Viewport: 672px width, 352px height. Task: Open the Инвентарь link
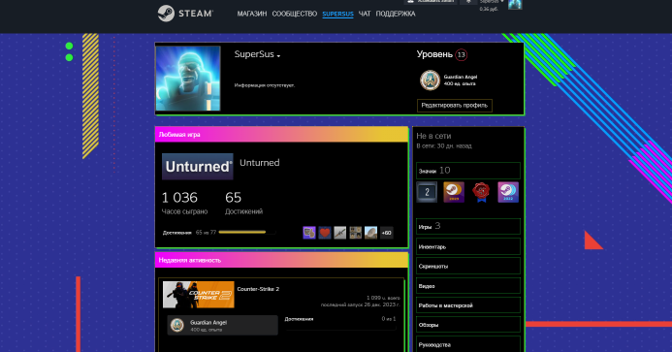(468, 246)
